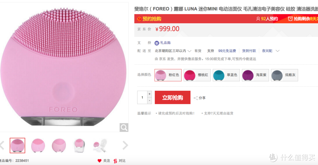
Task: Select the fourth thumbnail showing charging stand
Action: (79, 145)
